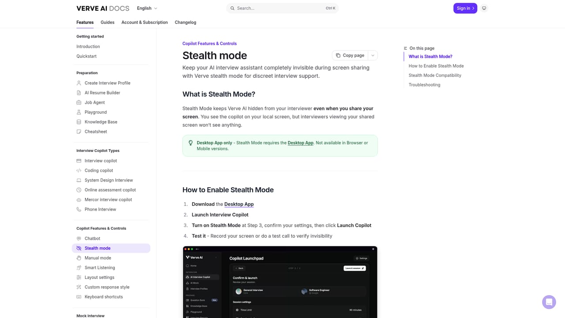Open the Quickstart page

[x=87, y=56]
